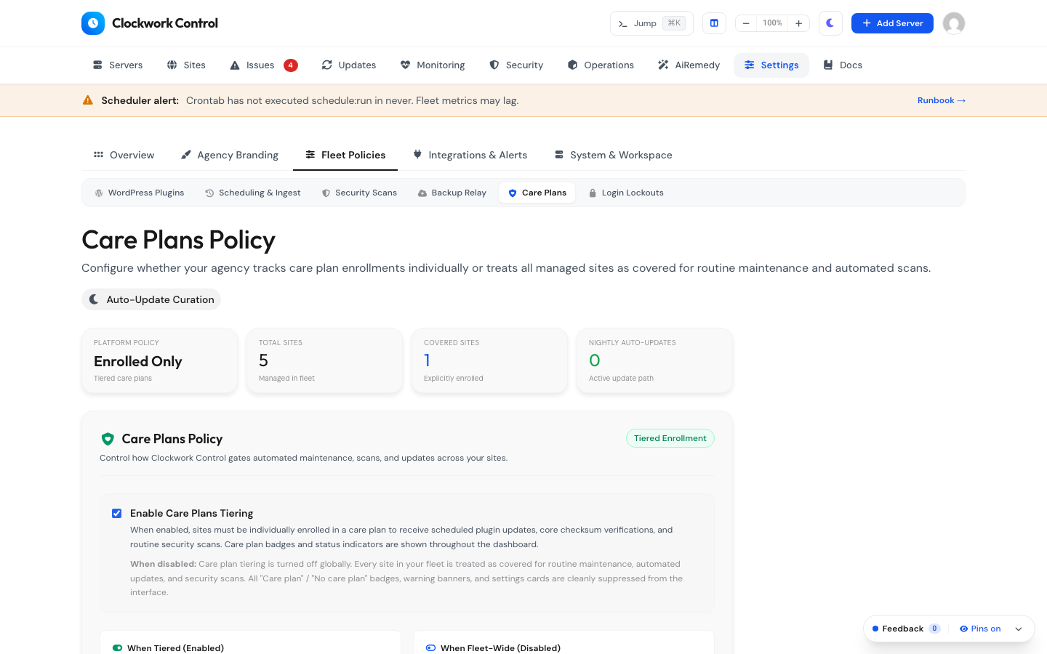Click the 100% zoom level value
This screenshot has height=654, width=1047.
click(x=772, y=23)
